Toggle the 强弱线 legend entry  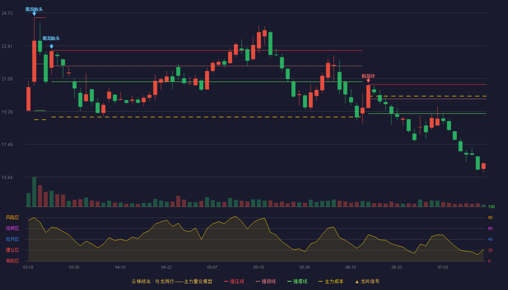(x=266, y=281)
